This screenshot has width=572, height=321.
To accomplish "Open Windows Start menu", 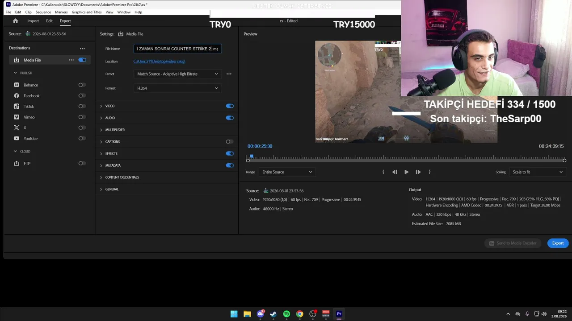I will click(x=234, y=314).
